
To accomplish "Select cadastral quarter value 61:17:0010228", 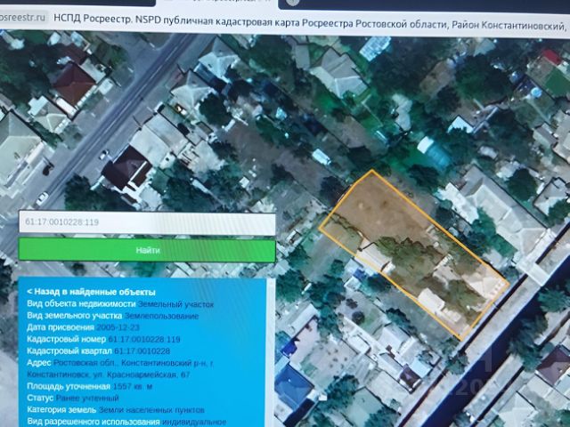I will tap(142, 351).
